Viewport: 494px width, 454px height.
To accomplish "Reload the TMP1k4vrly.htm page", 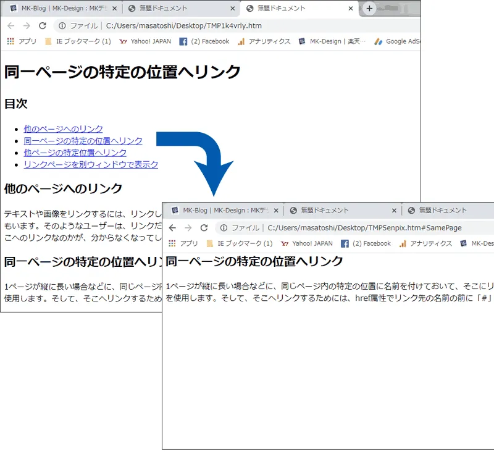I will [42, 26].
